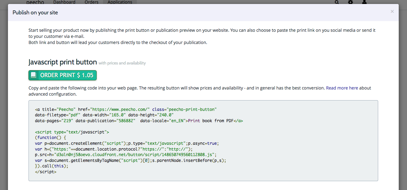407x190 pixels.
Task: Click the 'Start selling your product now' paragraph
Action: pyautogui.click(x=202, y=33)
